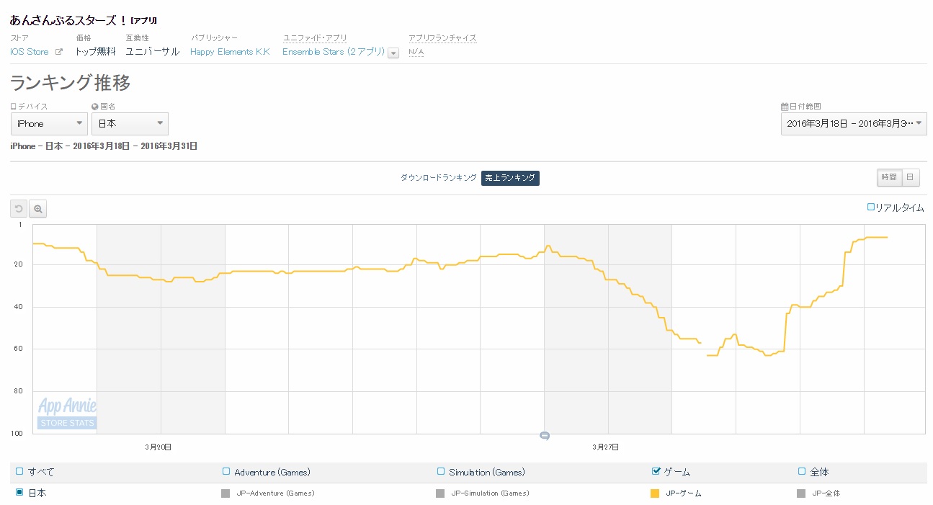Expand the unified app dropdown arrow

tap(393, 53)
